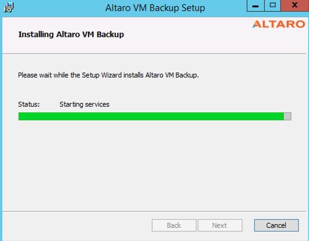Click the blank footer area left of Back
The image size is (309, 241).
tap(77, 225)
